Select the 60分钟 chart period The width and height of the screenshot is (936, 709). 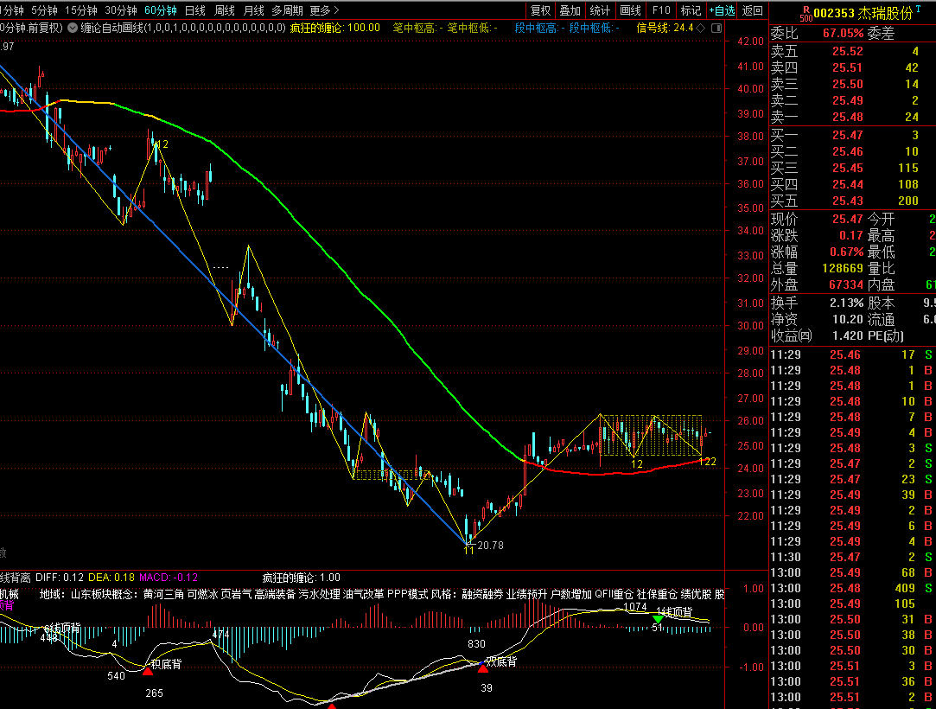click(x=161, y=10)
